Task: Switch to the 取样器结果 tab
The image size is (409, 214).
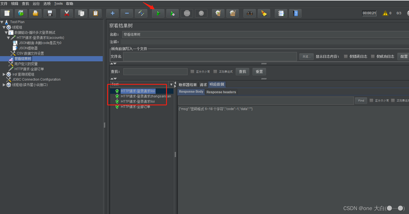Action: [x=188, y=84]
